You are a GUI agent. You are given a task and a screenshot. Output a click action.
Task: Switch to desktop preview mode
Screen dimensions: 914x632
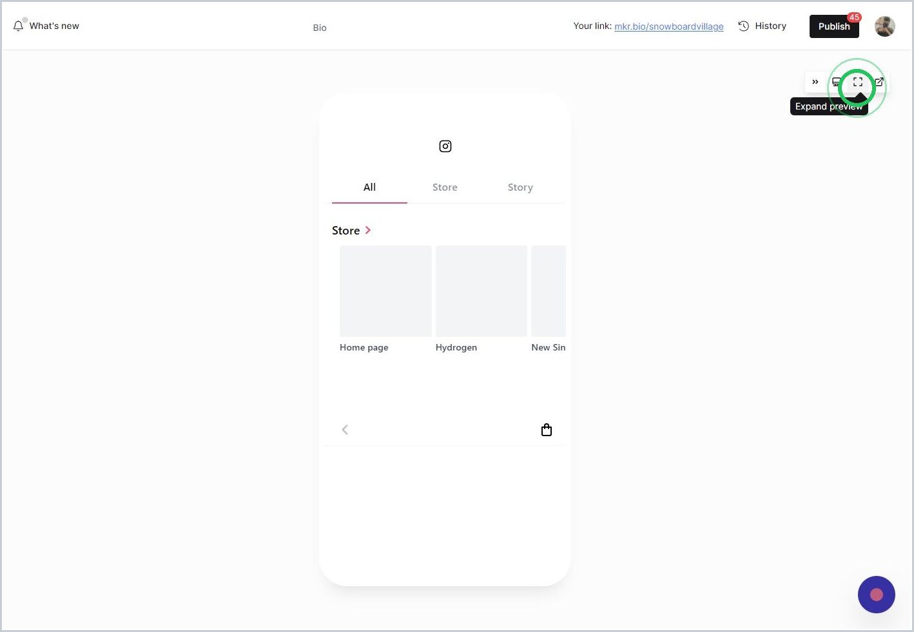coord(836,82)
